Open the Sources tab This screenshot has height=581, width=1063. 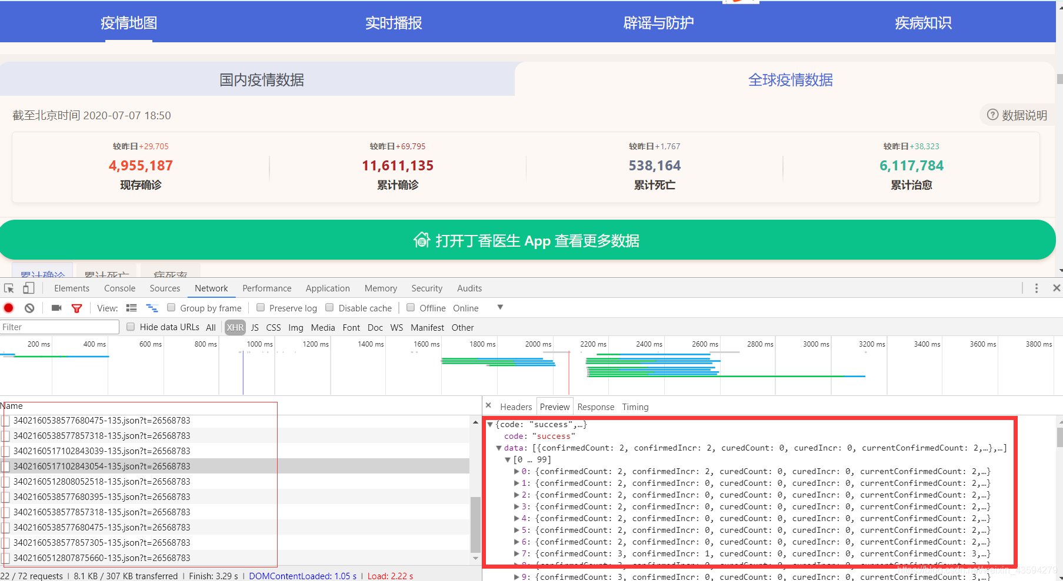click(165, 288)
